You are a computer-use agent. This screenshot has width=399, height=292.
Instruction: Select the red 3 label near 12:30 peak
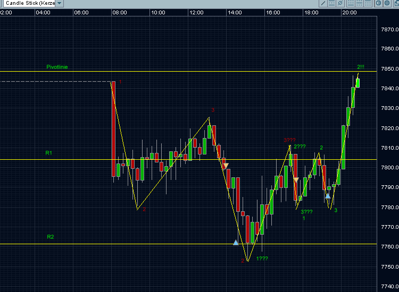pyautogui.click(x=213, y=110)
